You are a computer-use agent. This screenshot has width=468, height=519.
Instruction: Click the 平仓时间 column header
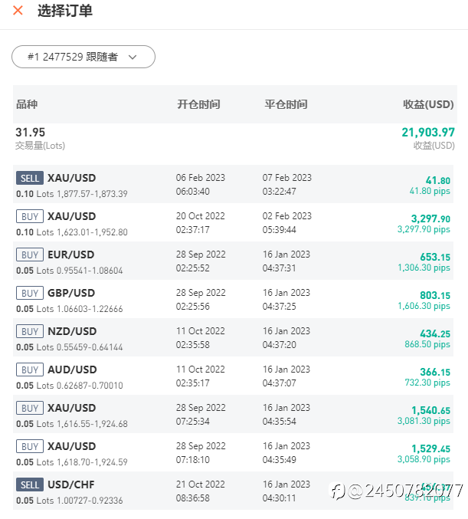coord(286,104)
